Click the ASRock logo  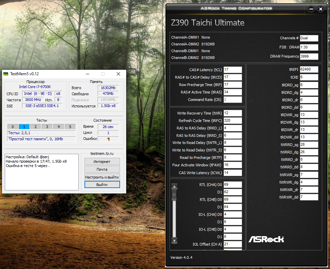click(266, 239)
